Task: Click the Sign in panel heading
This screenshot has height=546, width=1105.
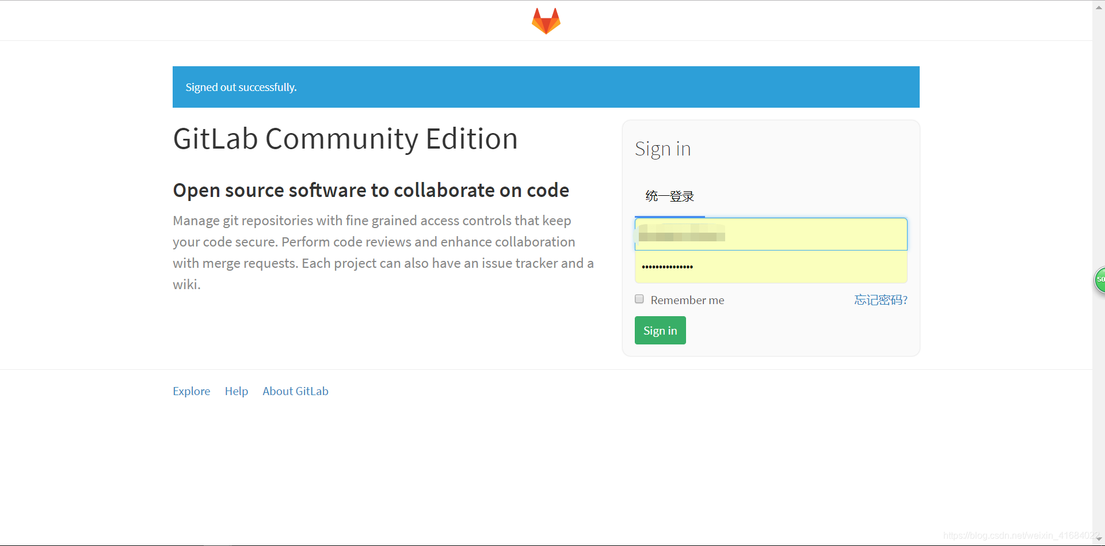Action: coord(662,149)
